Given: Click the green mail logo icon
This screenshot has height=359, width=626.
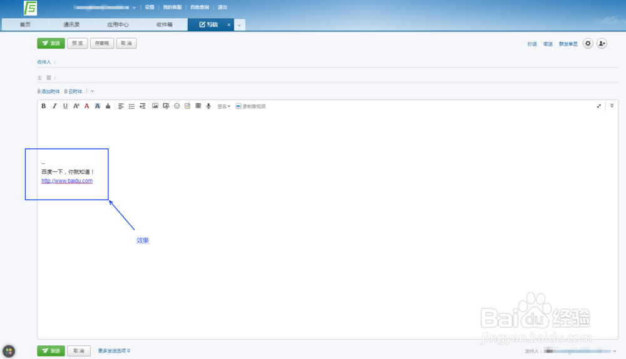Looking at the screenshot, I should click(30, 8).
